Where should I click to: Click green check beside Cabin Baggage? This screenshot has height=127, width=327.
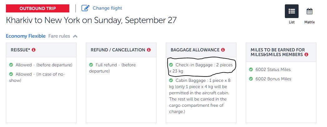coord(171,80)
